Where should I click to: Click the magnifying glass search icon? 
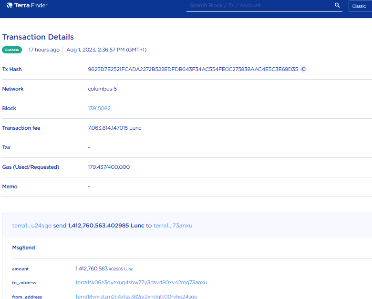pos(337,5)
